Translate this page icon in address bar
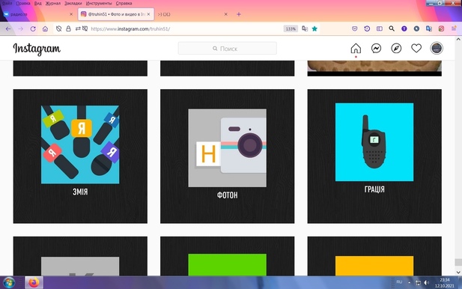The height and width of the screenshot is (289, 462). pos(305,29)
